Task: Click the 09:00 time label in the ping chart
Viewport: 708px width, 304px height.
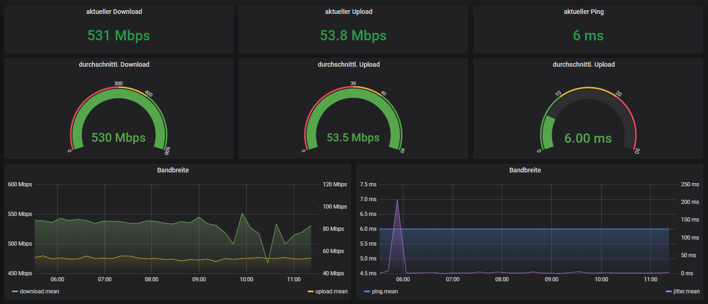Action: 551,279
